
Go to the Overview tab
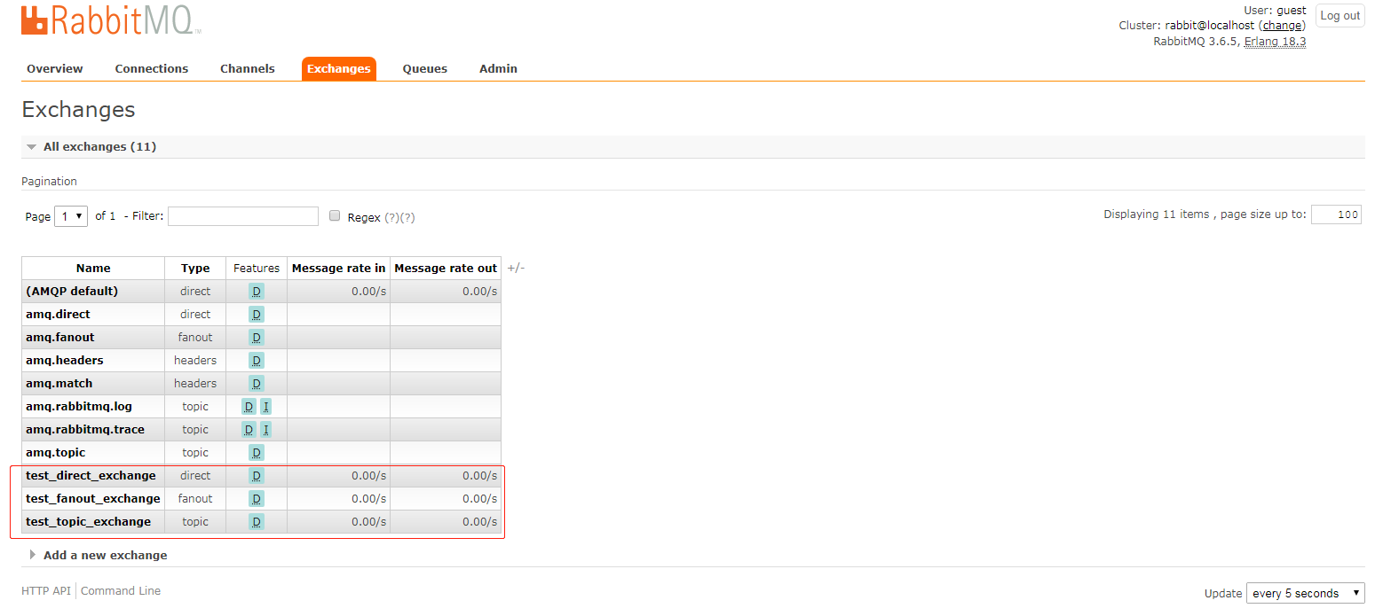click(x=54, y=69)
